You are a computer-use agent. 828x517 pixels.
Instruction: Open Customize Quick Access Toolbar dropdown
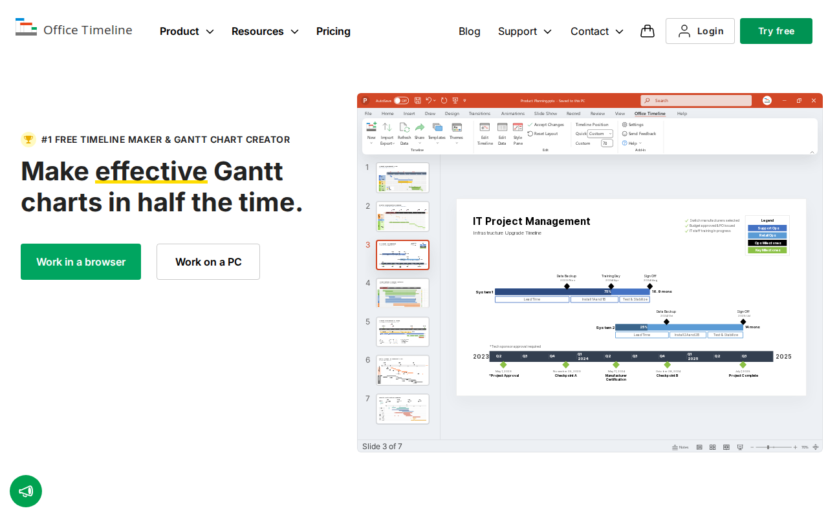(464, 100)
